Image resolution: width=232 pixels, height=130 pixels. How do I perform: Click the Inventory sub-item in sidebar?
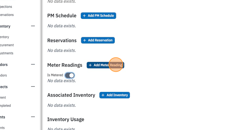coord(4,37)
